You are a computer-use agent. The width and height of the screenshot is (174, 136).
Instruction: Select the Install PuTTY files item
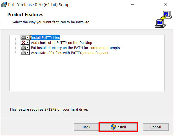45,37
